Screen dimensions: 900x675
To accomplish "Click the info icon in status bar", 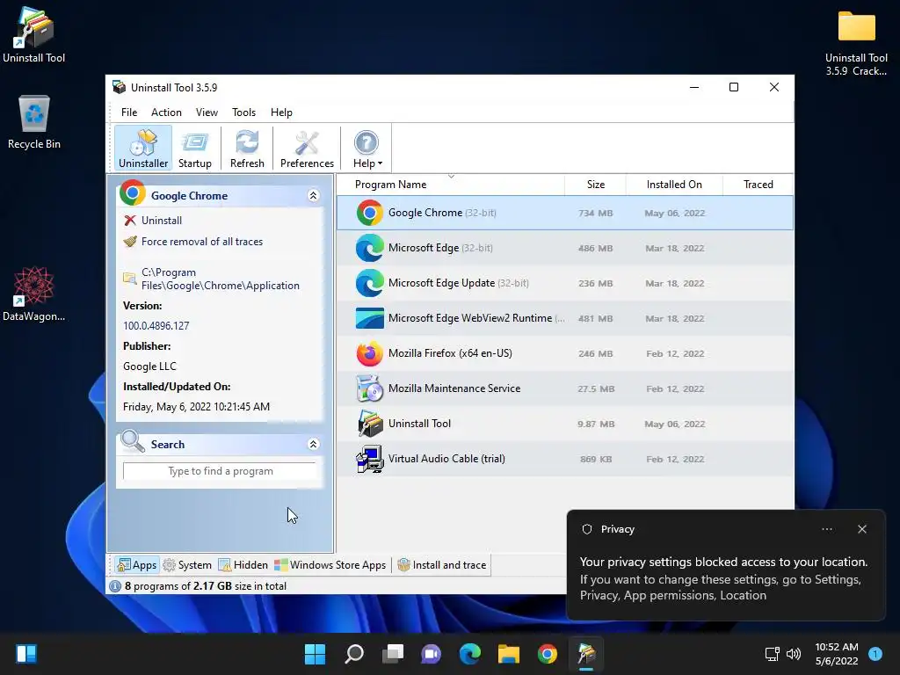I will 115,586.
